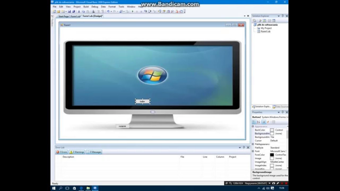Click the Stop Debugging toolbar icon

point(141,11)
